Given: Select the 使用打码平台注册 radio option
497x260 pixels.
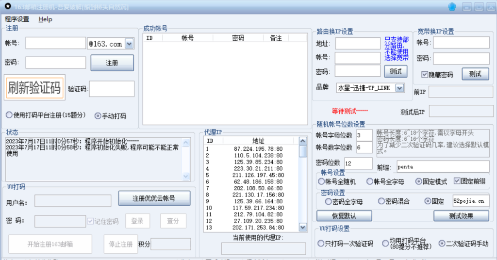Looking at the screenshot, I should pos(9,115).
